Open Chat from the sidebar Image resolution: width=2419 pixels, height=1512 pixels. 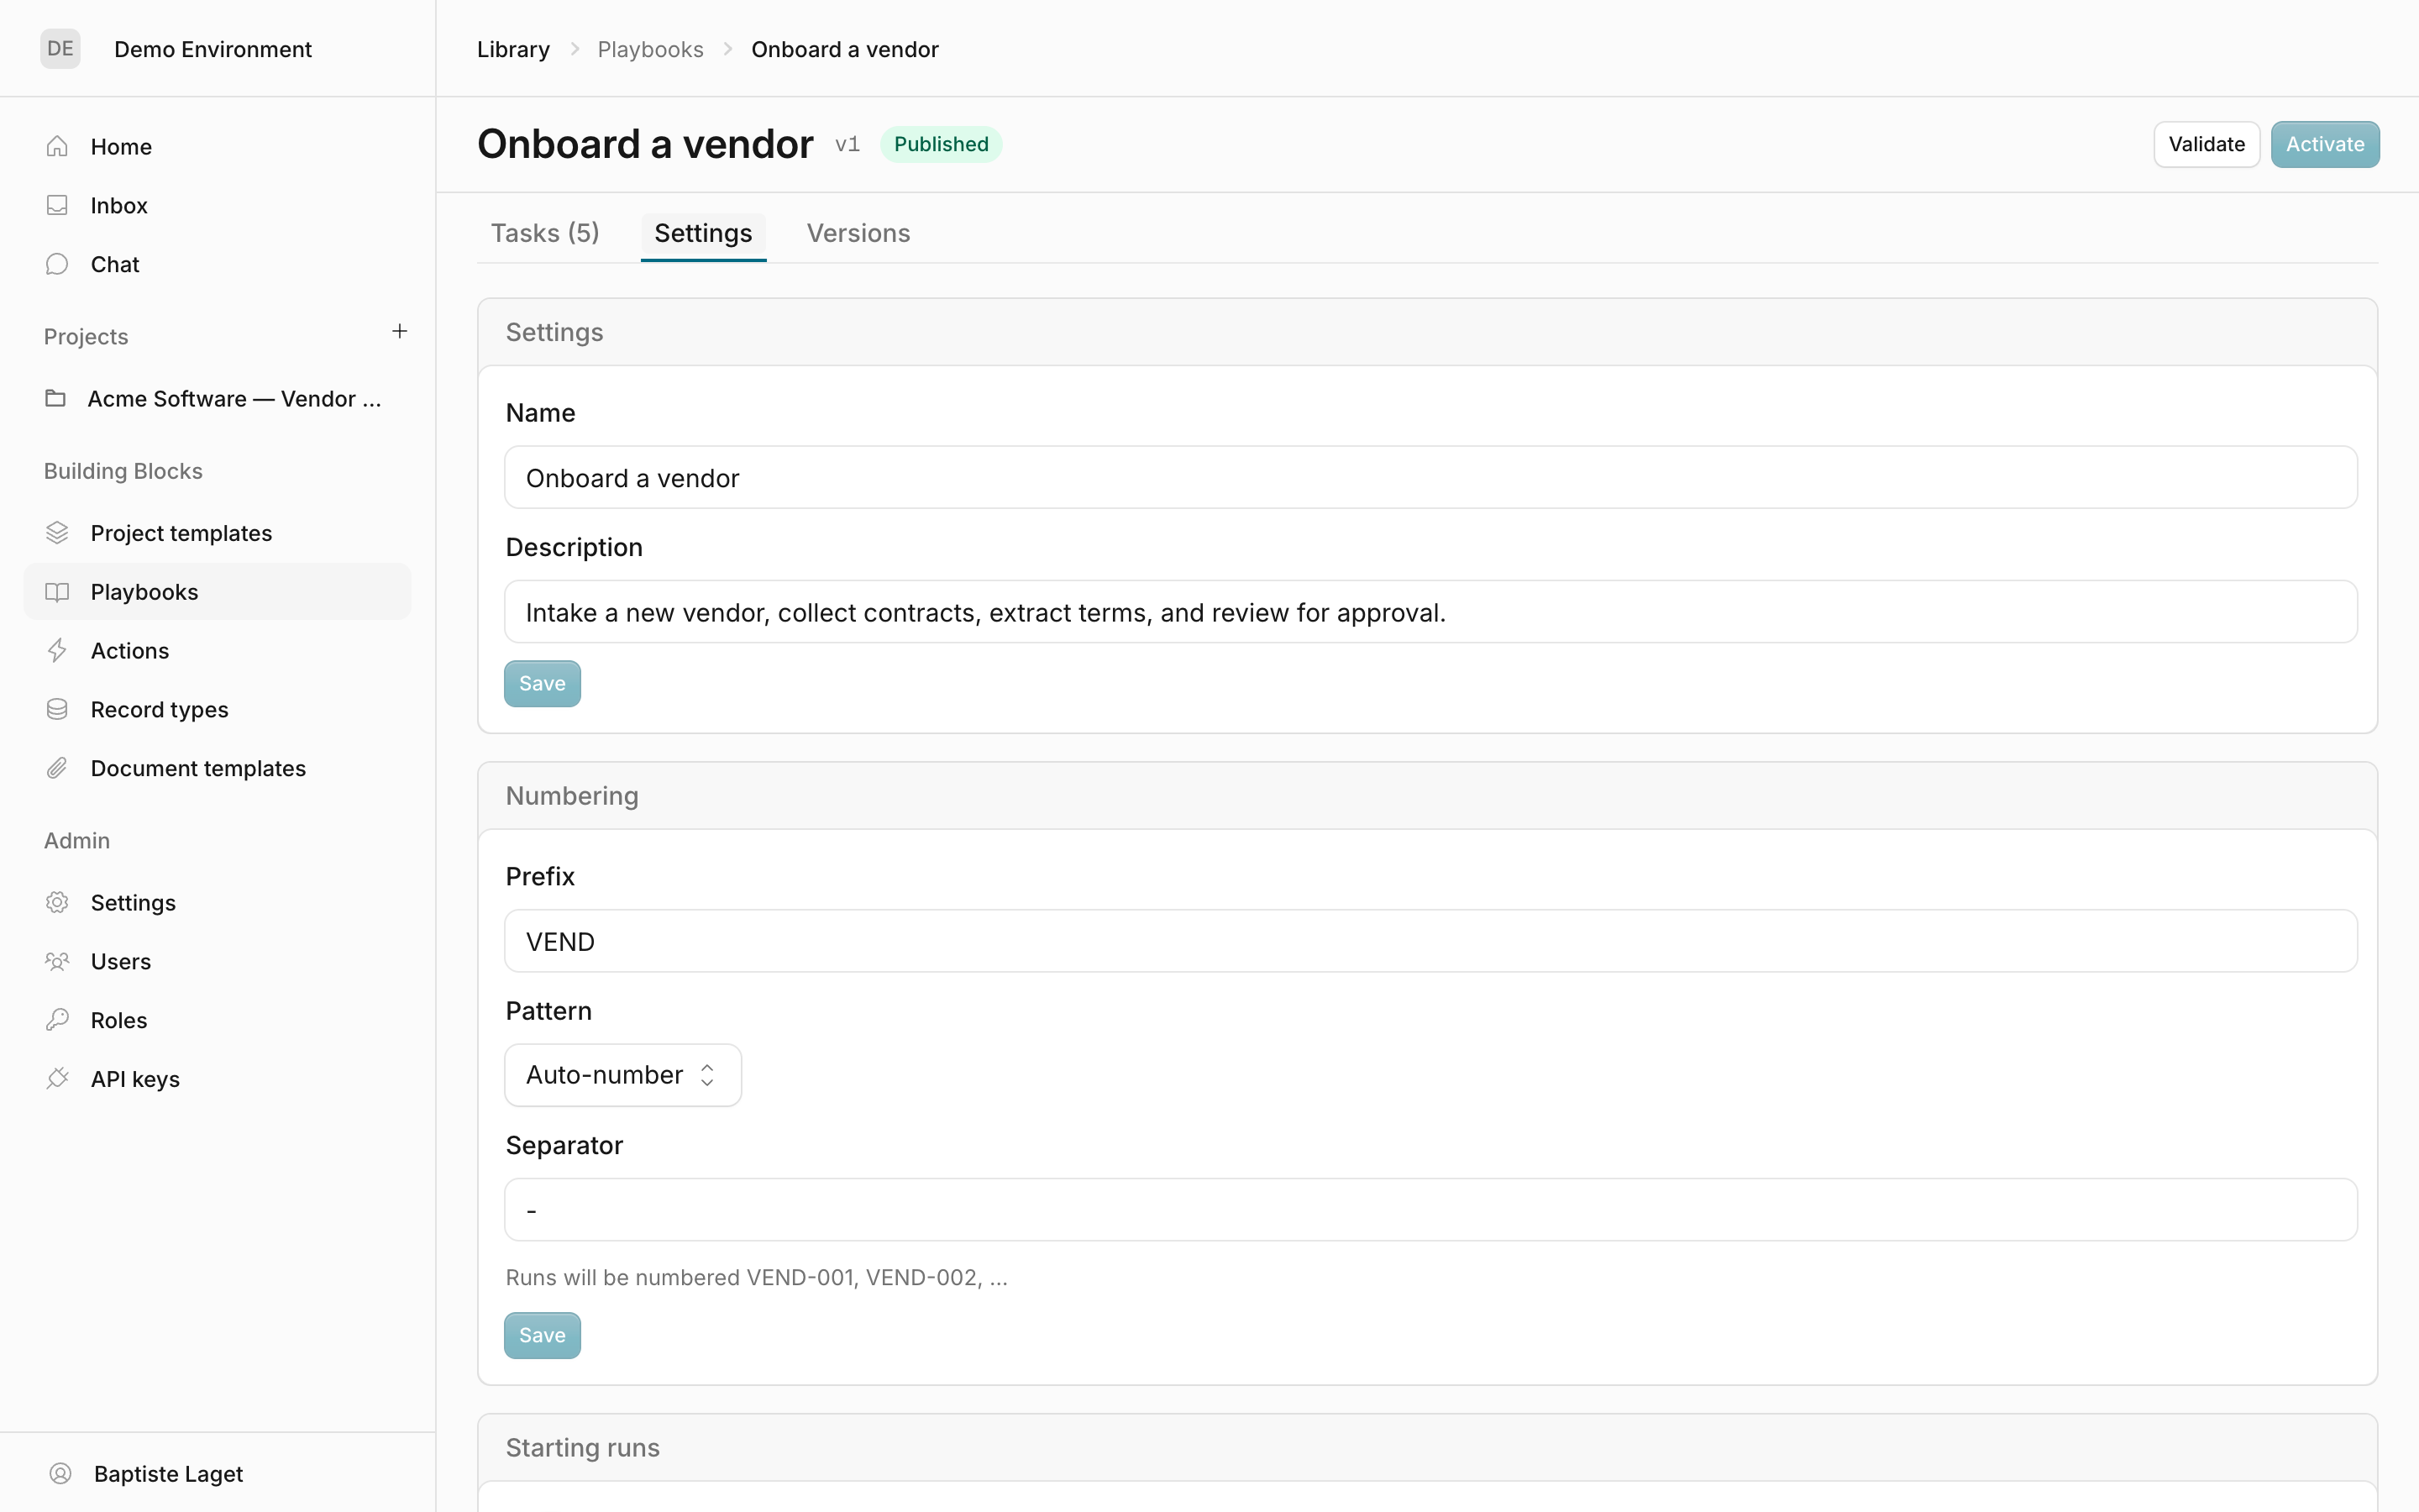217,264
